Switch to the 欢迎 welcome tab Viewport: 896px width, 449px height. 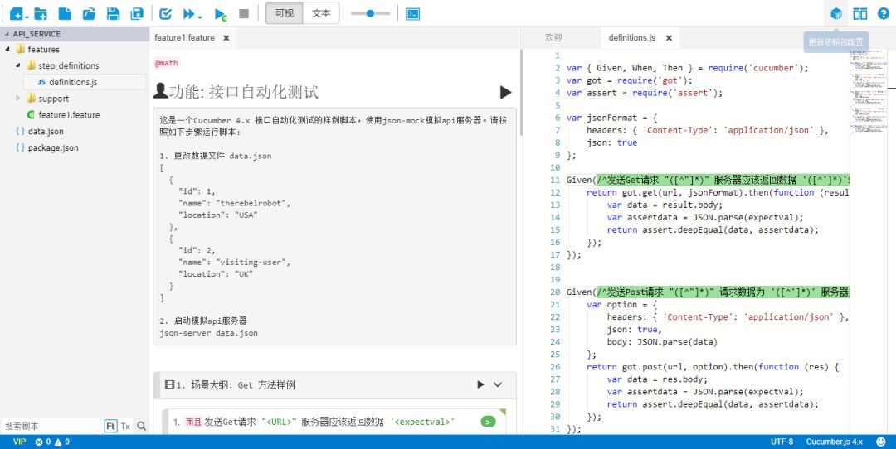tap(553, 38)
